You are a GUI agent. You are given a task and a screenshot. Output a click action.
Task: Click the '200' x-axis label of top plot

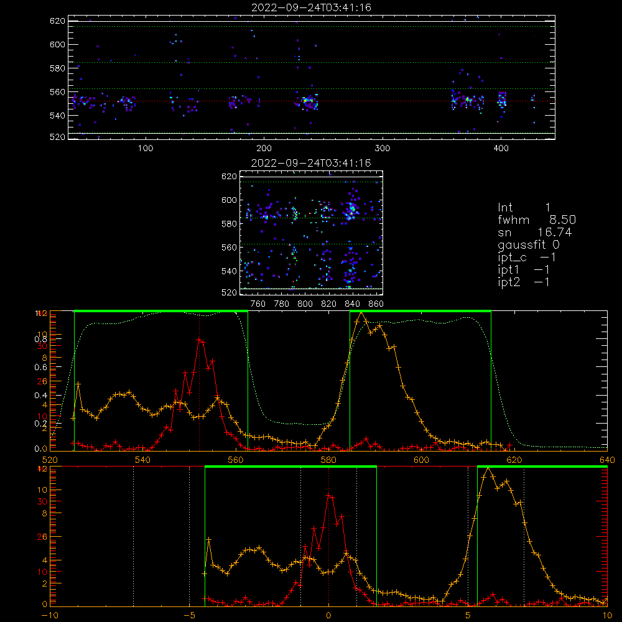[x=264, y=149]
